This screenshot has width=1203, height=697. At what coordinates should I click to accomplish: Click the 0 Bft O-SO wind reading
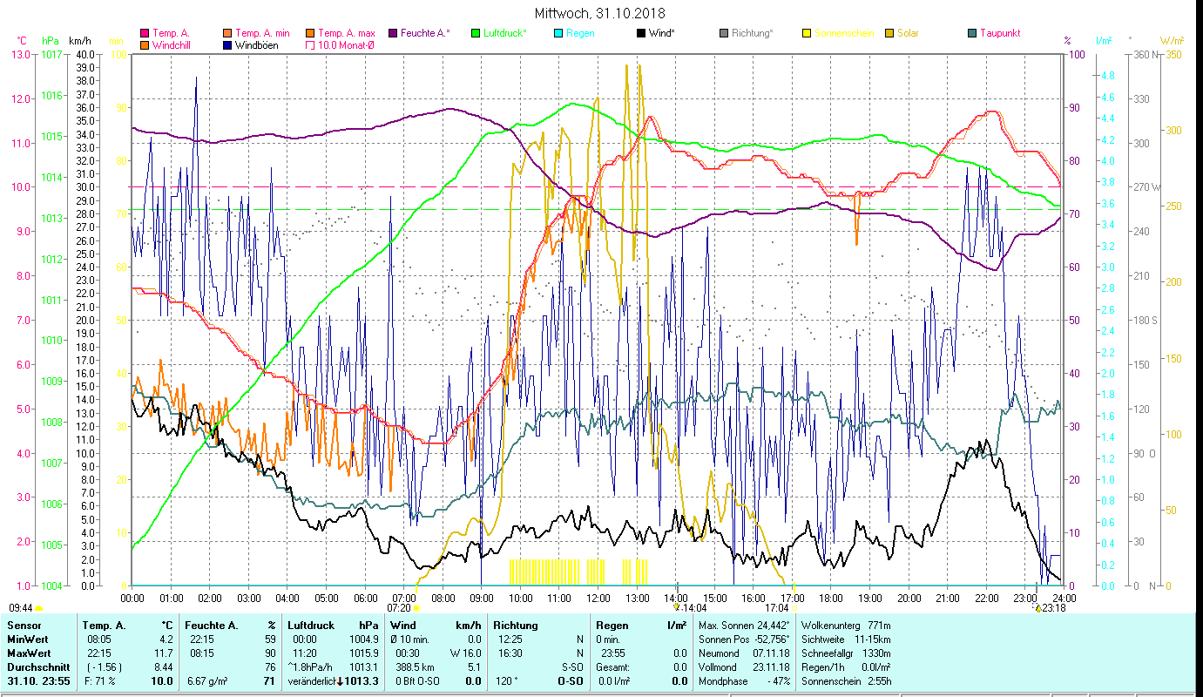(416, 681)
